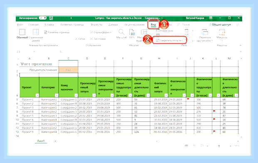Open the Закрепить области dropdown
Image resolution: width=258 pixels, height=163 pixels.
pos(169,40)
